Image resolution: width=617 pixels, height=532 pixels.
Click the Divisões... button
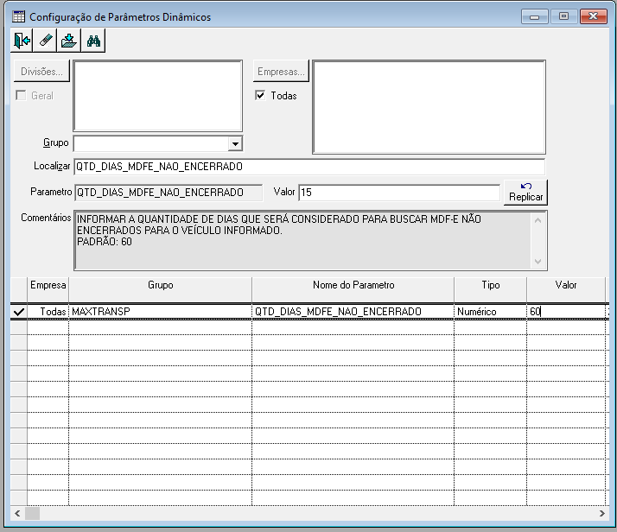tap(41, 71)
